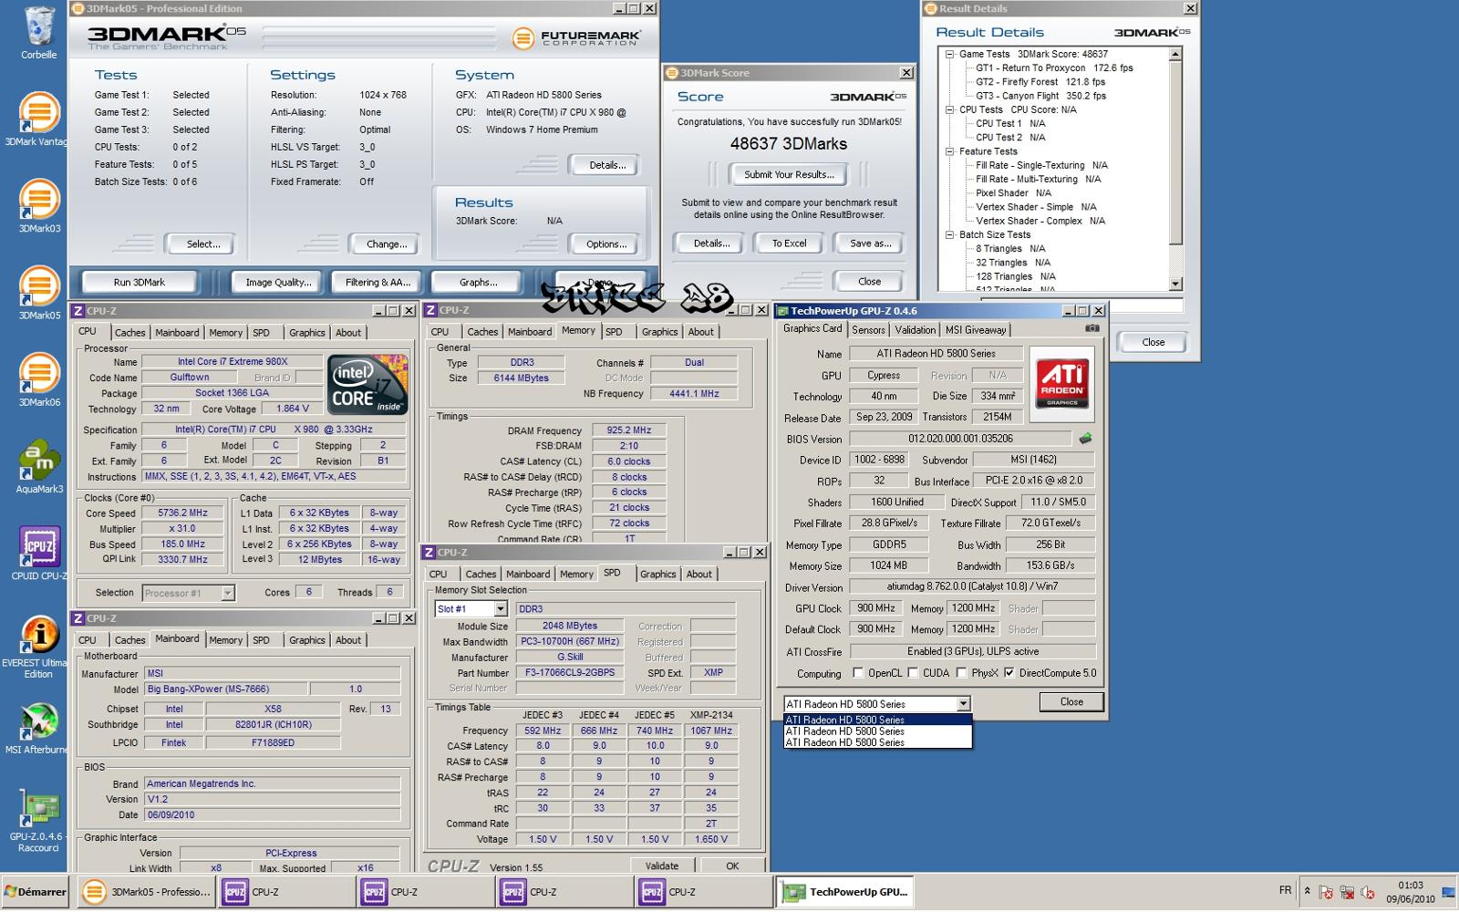Switch to TechPowerUp GPU-Z taskbar item
1459x912 pixels.
click(x=844, y=892)
